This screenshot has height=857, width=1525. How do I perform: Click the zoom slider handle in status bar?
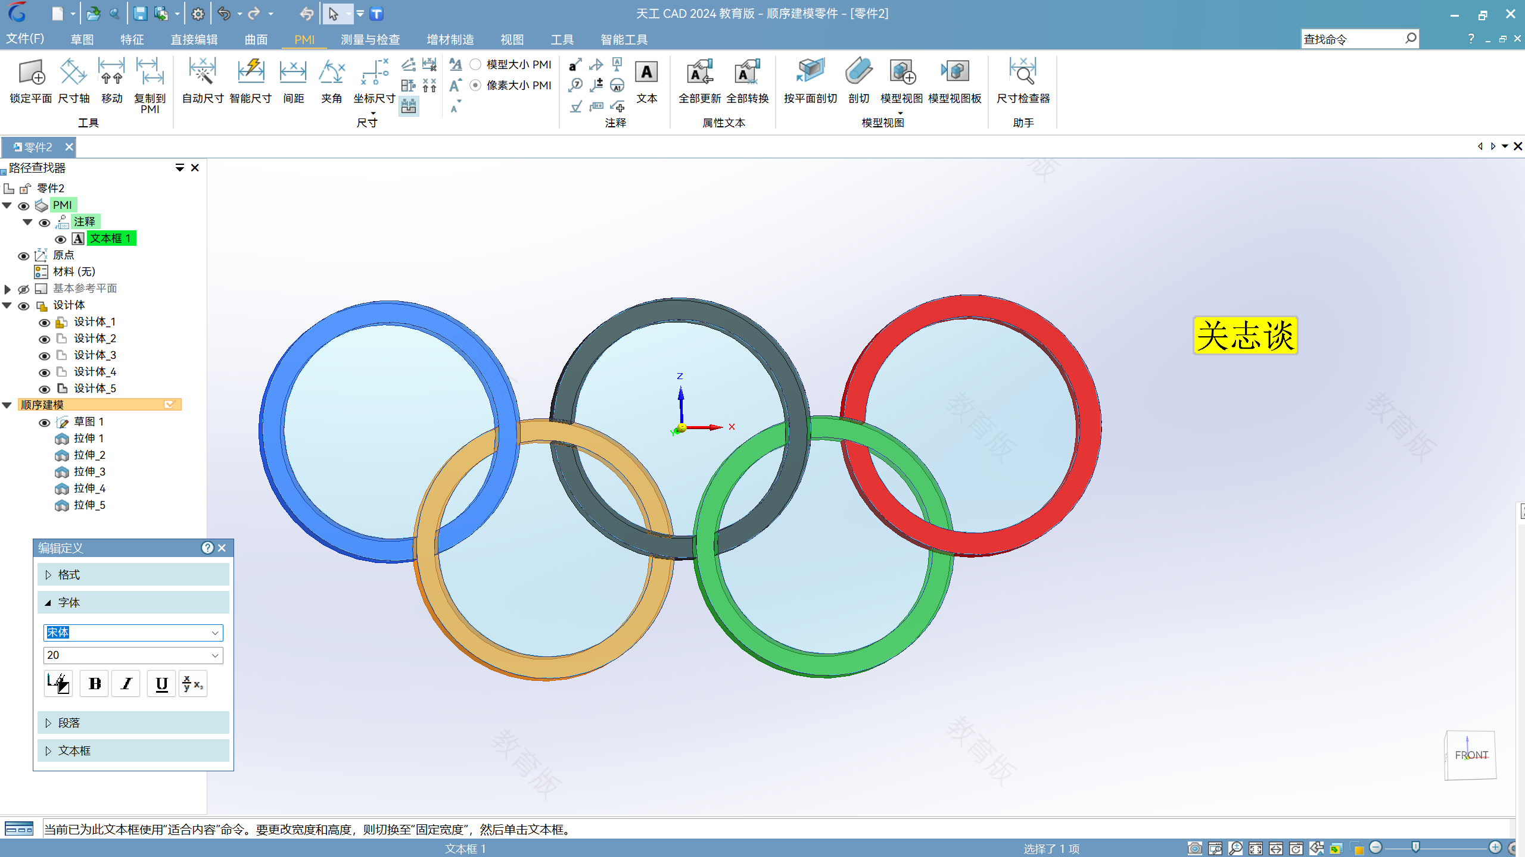click(x=1416, y=847)
